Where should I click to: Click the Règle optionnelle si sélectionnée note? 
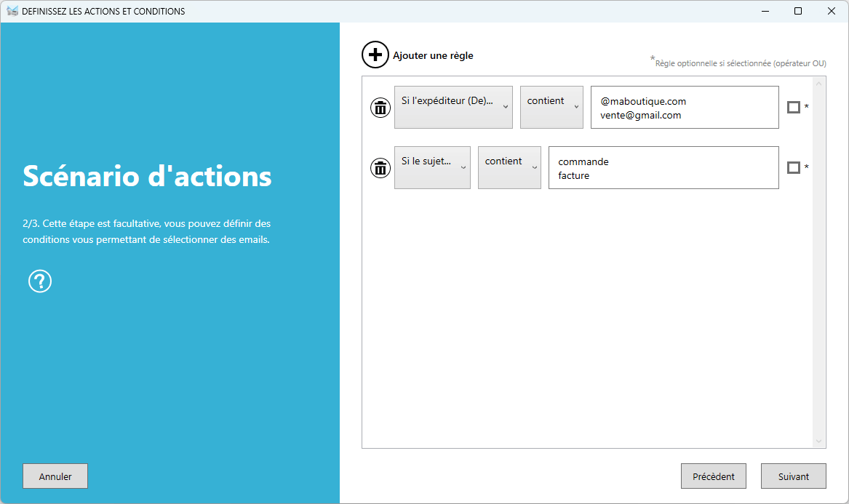point(737,63)
